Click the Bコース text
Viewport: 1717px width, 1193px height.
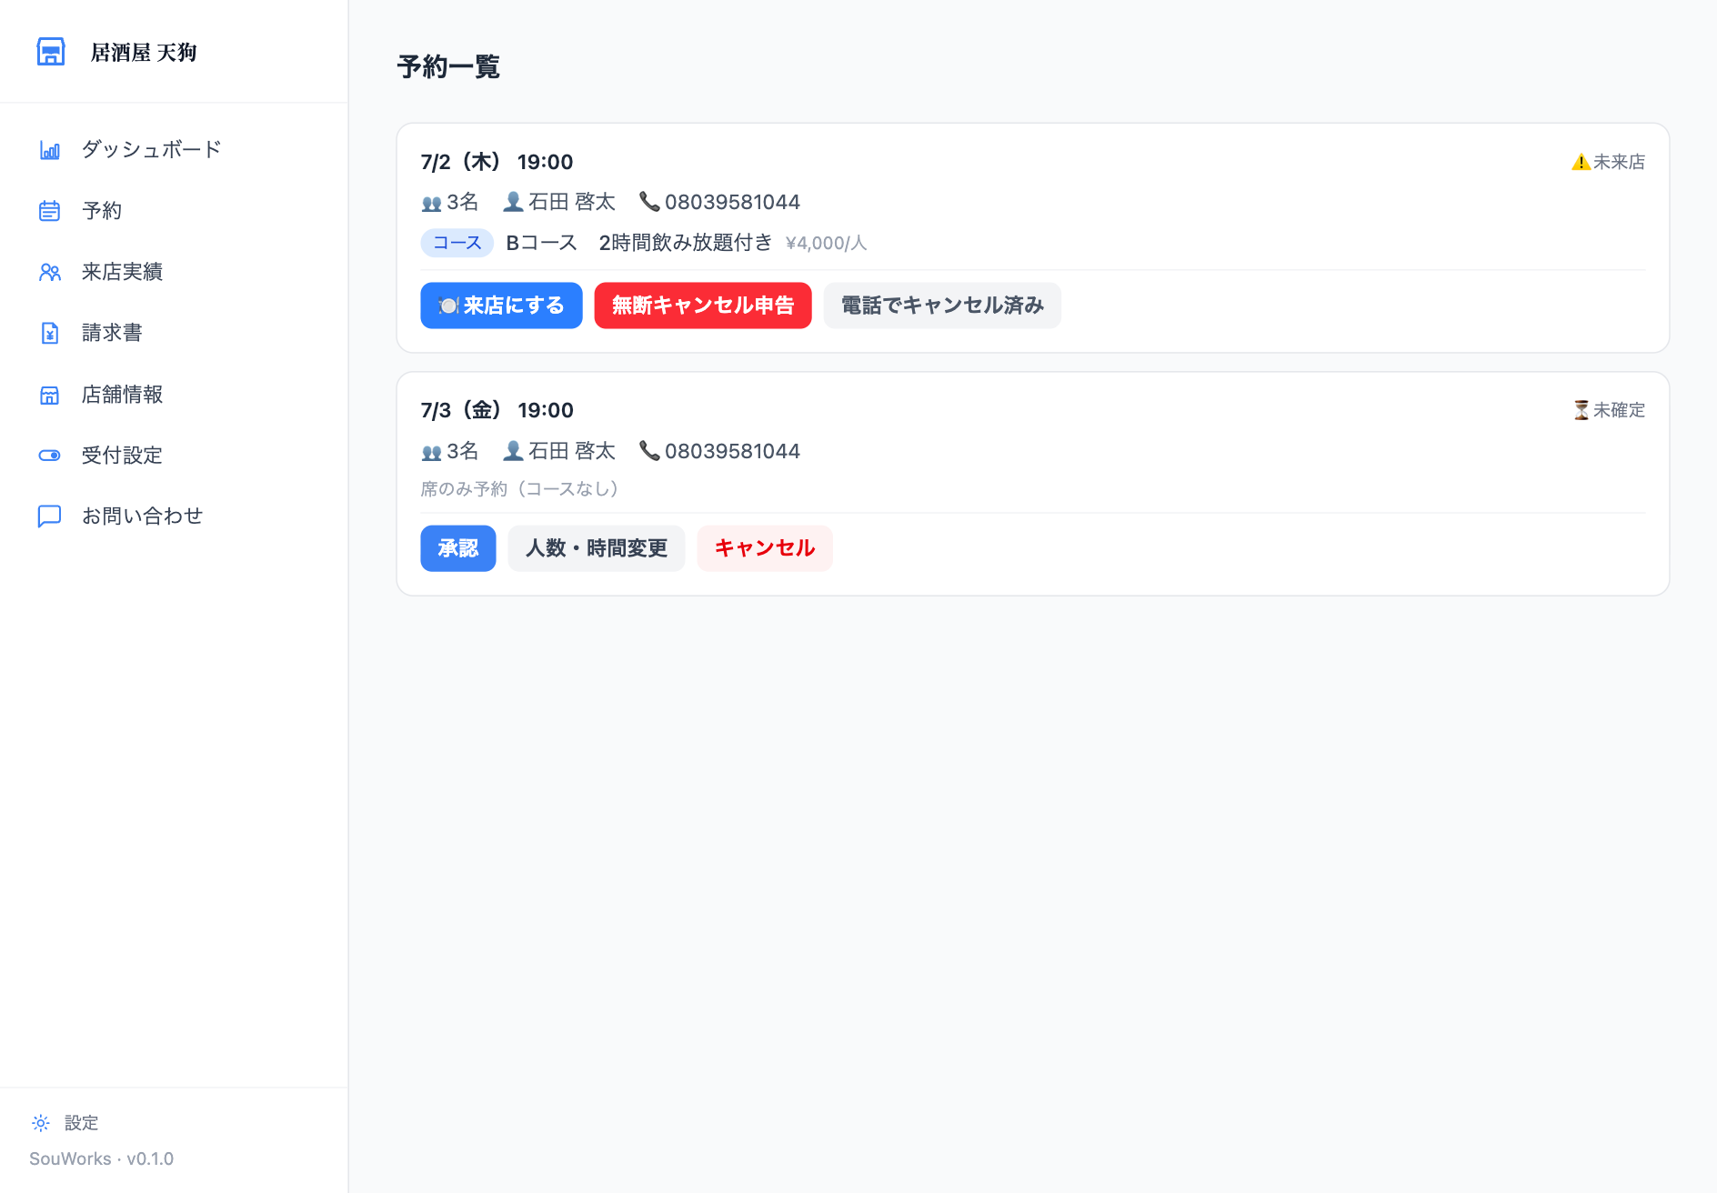[x=542, y=243]
